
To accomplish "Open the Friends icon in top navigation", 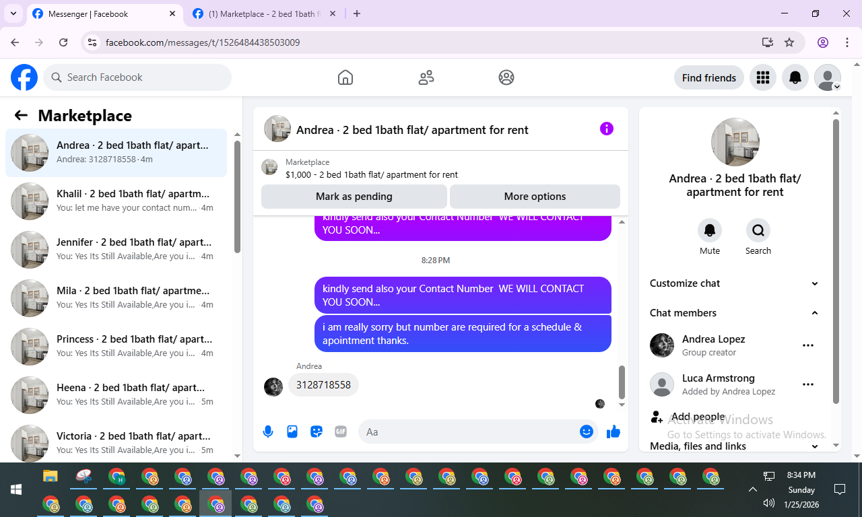I will click(426, 77).
